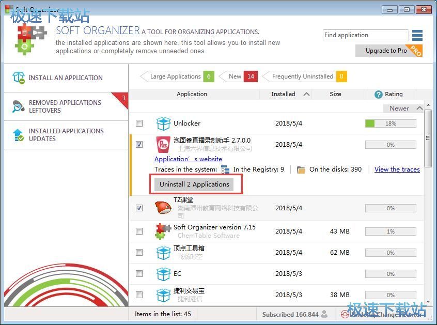
Task: Click the EC 0% rating bar
Action: (391, 274)
